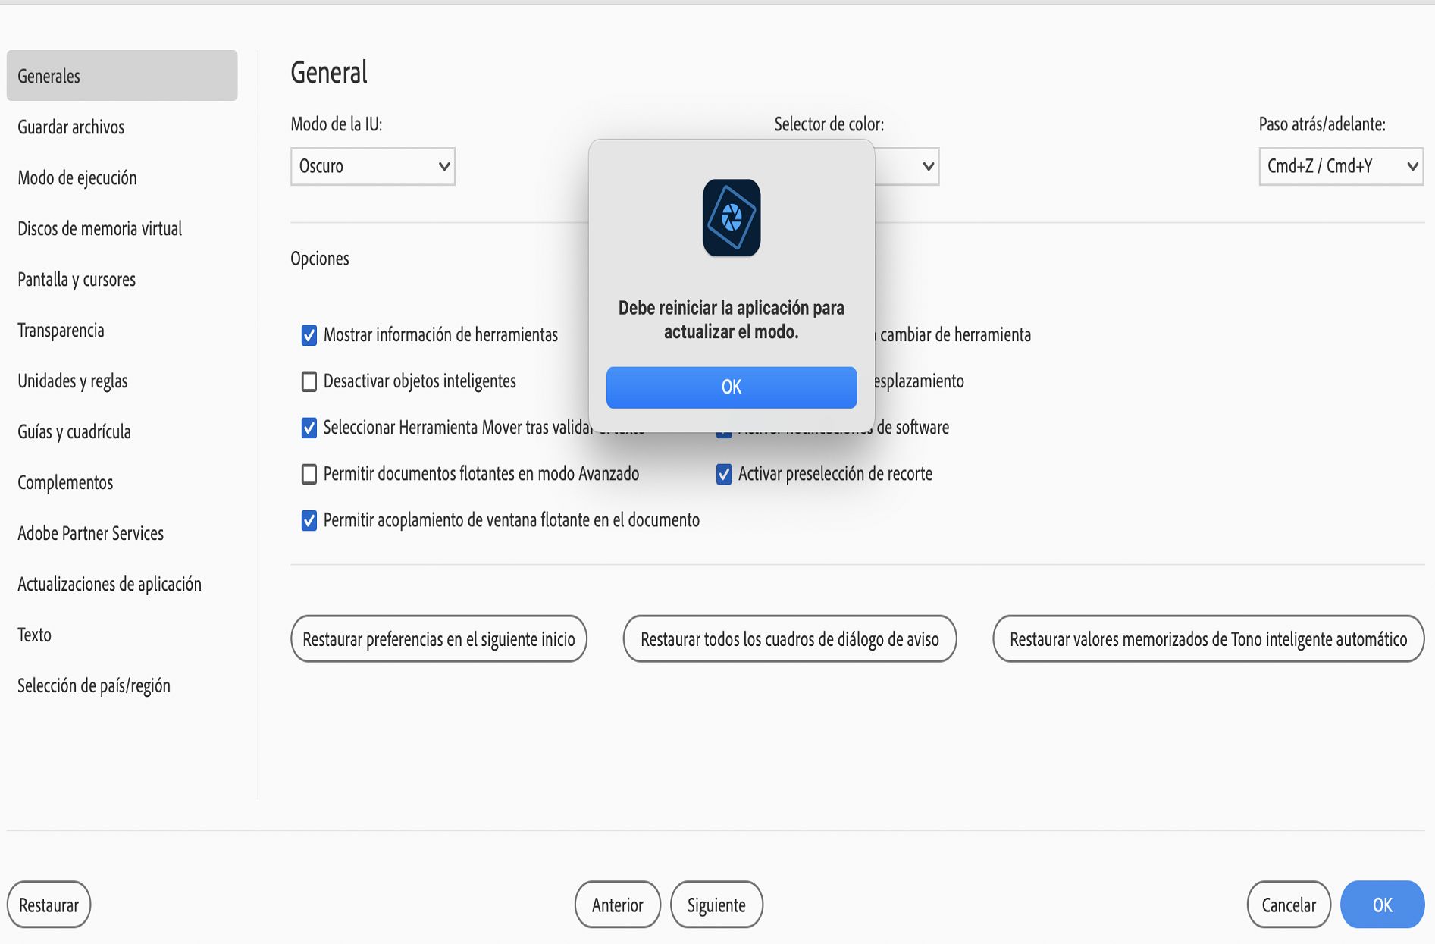Image resolution: width=1435 pixels, height=944 pixels.
Task: Go to the Anterior preferences page
Action: (x=618, y=905)
